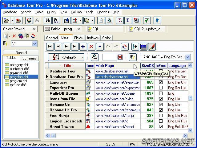The width and height of the screenshot is (197, 148).
Task: Toggle the IsFree checkbox for Exportizer Pro
Action: pyautogui.click(x=161, y=88)
